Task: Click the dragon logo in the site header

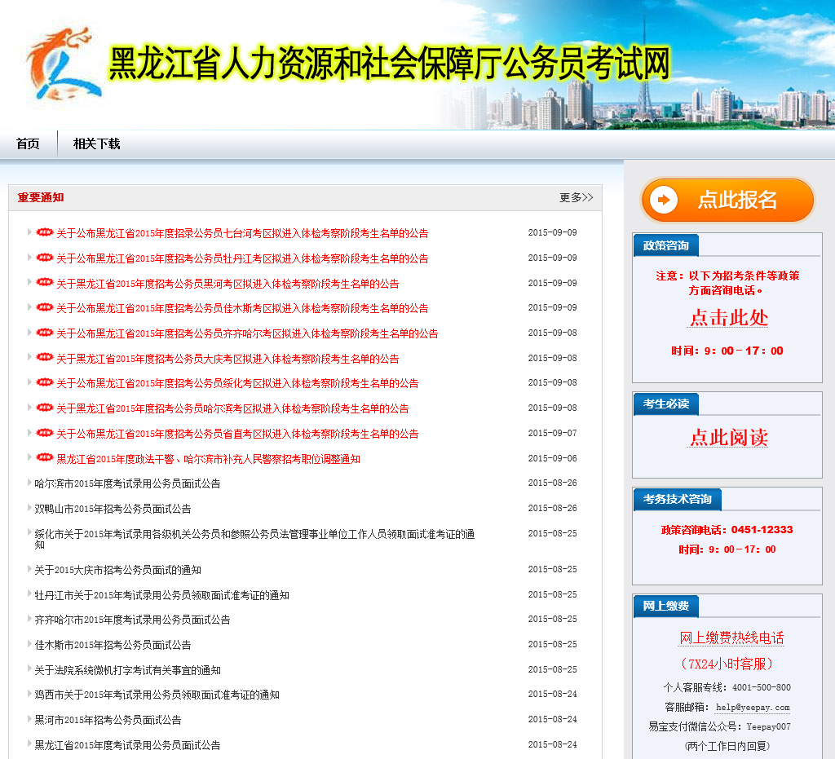Action: point(63,64)
